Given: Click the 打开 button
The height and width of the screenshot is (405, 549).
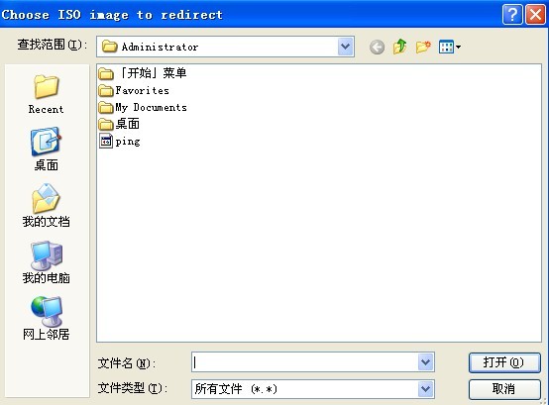Looking at the screenshot, I should [504, 362].
